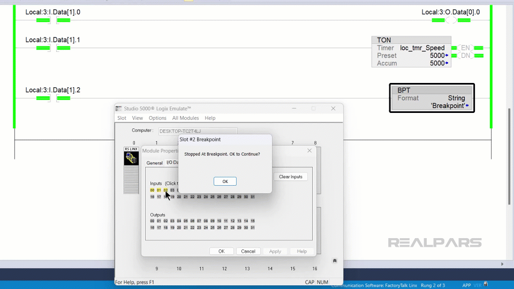Select the BPT breakpoint instruction block

point(432,98)
